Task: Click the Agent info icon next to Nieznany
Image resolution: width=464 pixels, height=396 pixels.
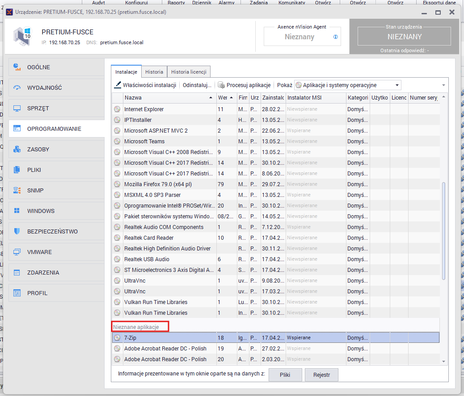Action: 336,37
